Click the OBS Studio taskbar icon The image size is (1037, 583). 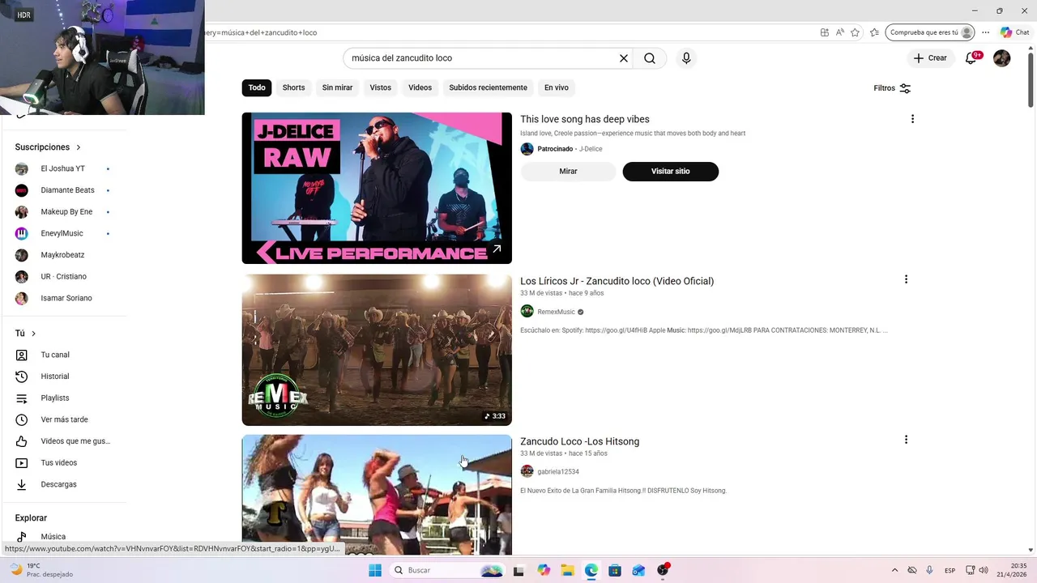pos(664,570)
